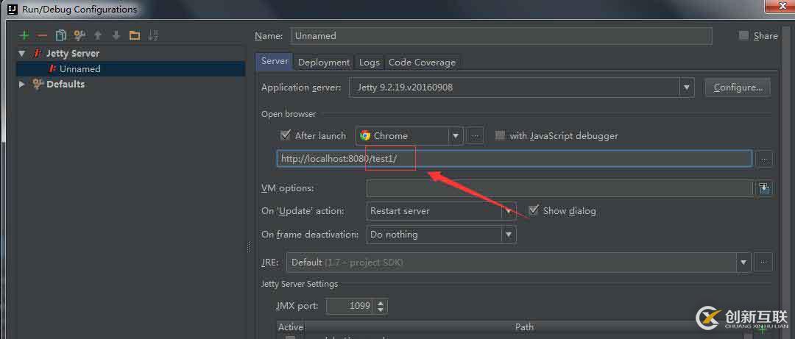Click the Path column header
The width and height of the screenshot is (795, 339).
[x=524, y=326]
